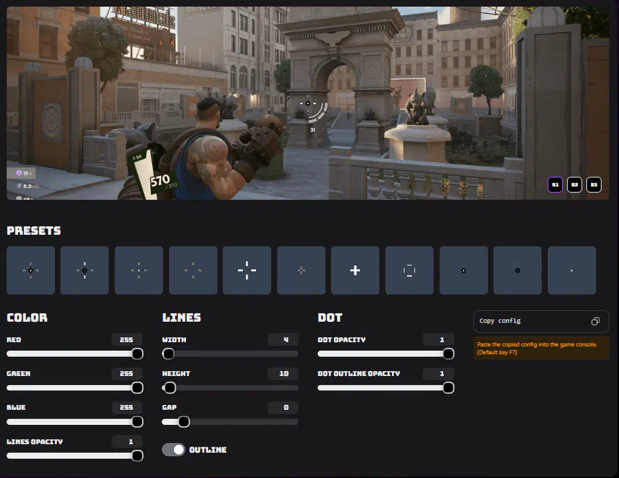619x478 pixels.
Task: Pick the square bracket crosshair preset
Action: [409, 270]
